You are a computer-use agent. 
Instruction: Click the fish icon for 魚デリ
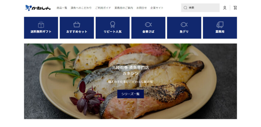pos(184,25)
